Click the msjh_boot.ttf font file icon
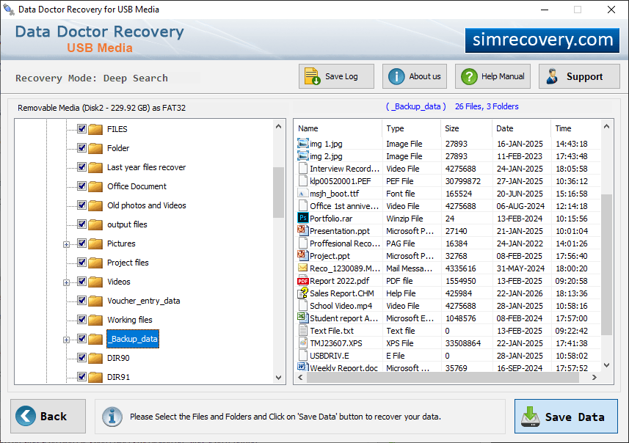The width and height of the screenshot is (629, 443). 303,193
